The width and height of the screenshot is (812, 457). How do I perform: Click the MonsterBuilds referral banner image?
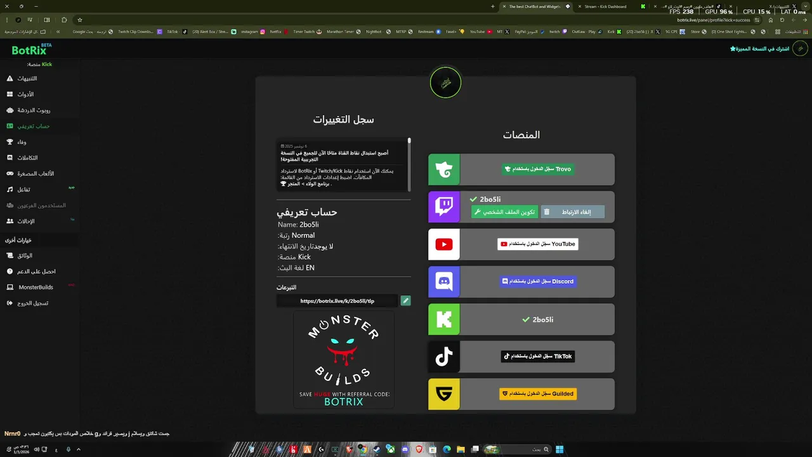coord(344,360)
